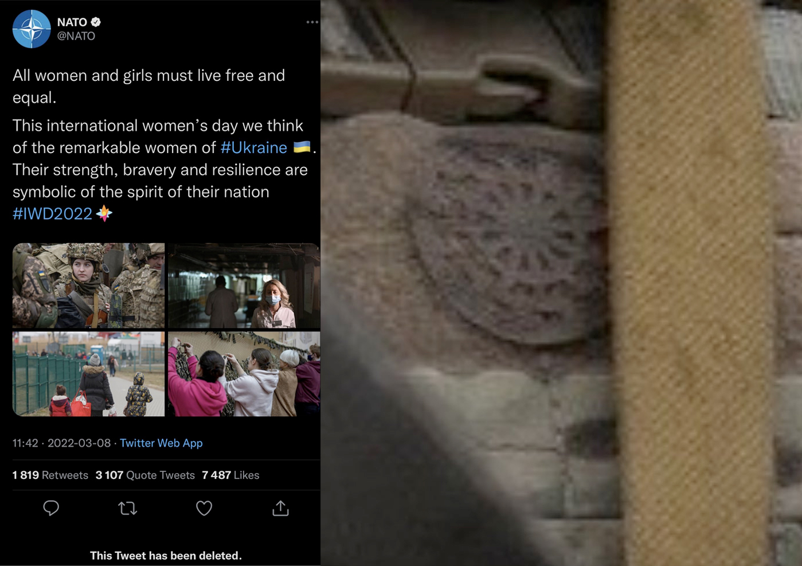This screenshot has height=566, width=802.
Task: Click the reply speech bubble icon
Action: coord(51,508)
